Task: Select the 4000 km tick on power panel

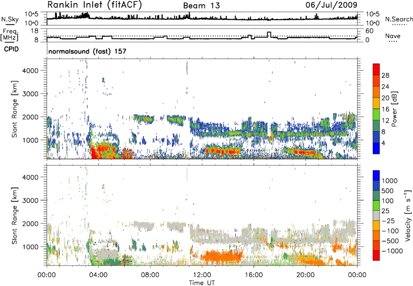Action: 30,71
